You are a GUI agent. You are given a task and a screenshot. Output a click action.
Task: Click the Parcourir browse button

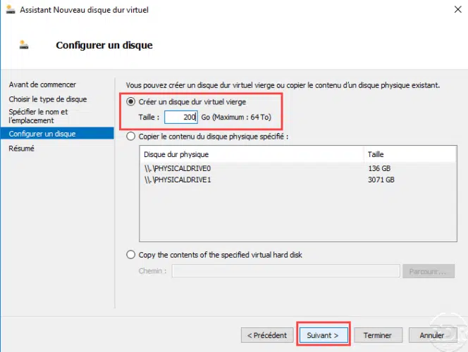(429, 271)
